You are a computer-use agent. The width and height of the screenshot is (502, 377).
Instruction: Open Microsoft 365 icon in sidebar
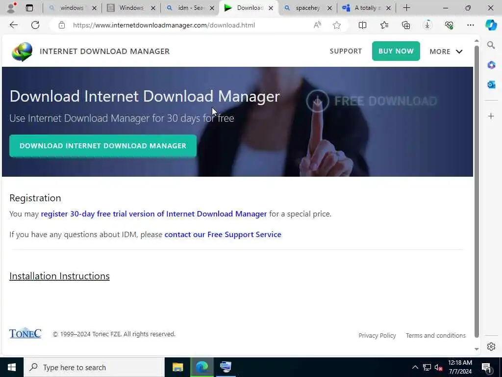[x=491, y=65]
